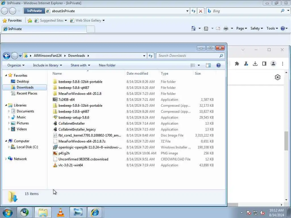Click Internet Explorer taskbar icon
Image resolution: width=291 pixels, height=218 pixels.
point(95,212)
